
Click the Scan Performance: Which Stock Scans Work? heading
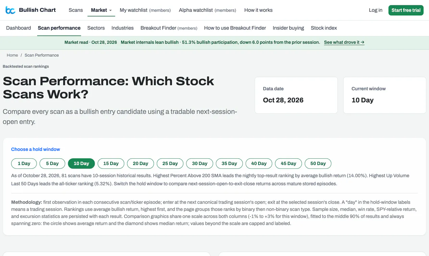tap(108, 88)
